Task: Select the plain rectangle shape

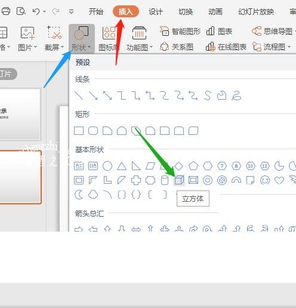Action: pyautogui.click(x=79, y=131)
